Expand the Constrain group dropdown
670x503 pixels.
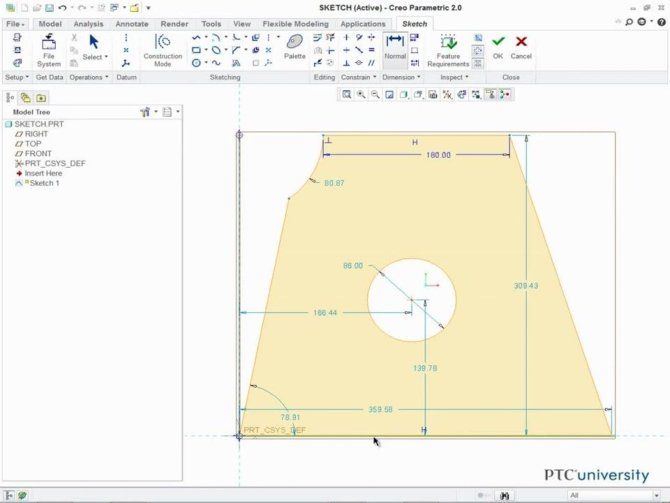click(359, 78)
